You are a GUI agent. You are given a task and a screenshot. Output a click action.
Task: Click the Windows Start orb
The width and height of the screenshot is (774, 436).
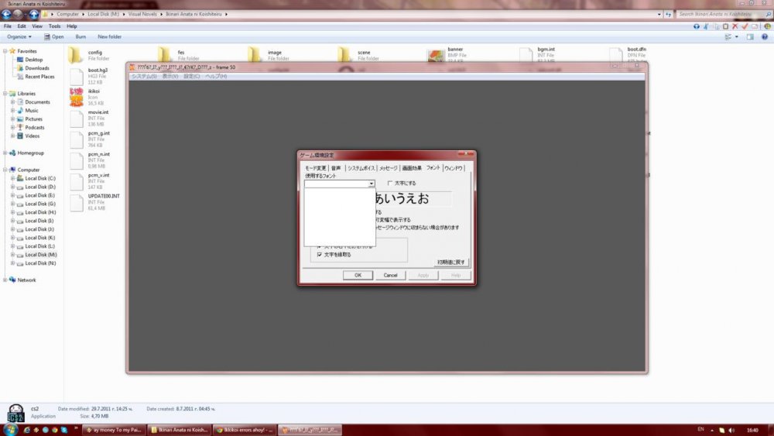(11, 429)
